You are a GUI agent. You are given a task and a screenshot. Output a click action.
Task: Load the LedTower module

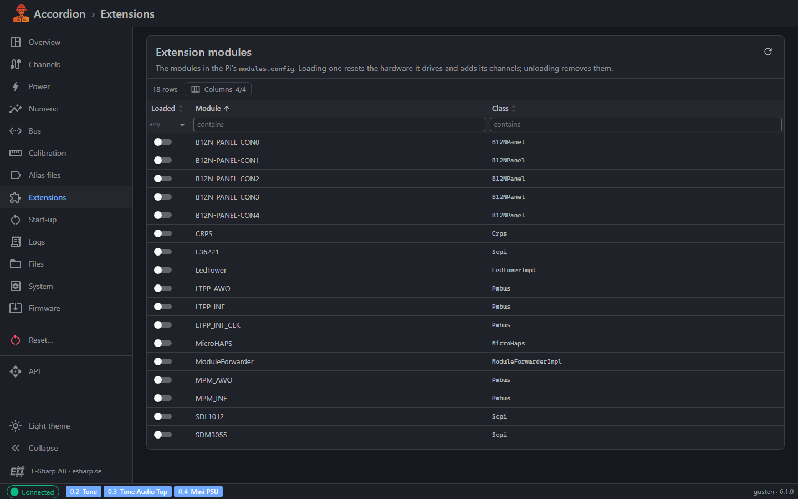(163, 270)
